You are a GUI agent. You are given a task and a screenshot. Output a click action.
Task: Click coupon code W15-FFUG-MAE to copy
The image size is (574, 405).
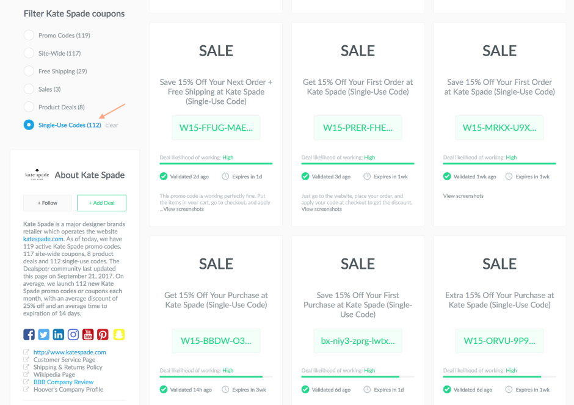[x=216, y=127]
